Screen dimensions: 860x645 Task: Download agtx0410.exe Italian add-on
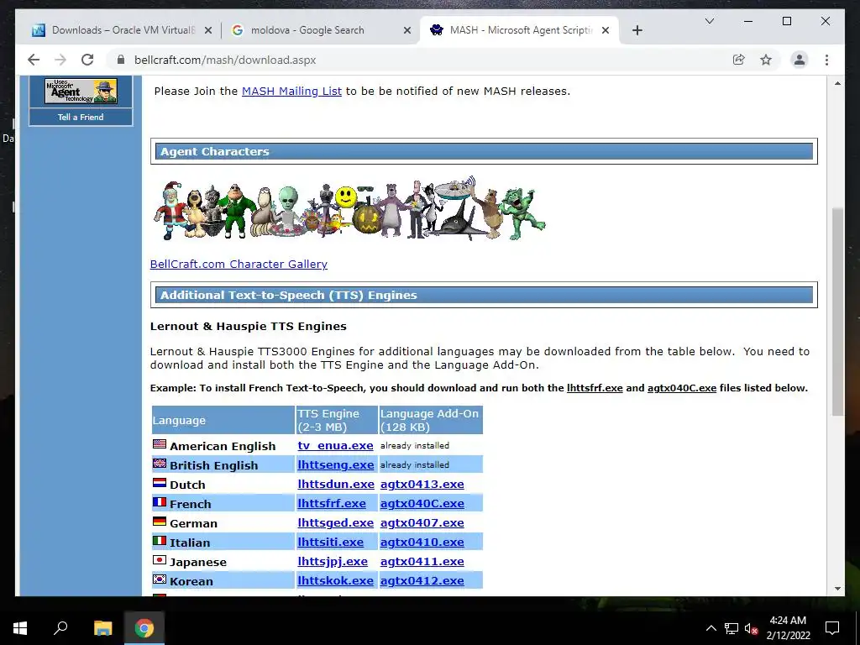tap(422, 542)
